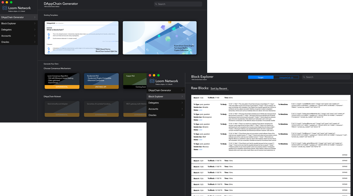Image resolution: width=353 pixels, height=196 pixels.
Task: Choose the Loom Consensus Algorithm card
Action: click(62, 81)
